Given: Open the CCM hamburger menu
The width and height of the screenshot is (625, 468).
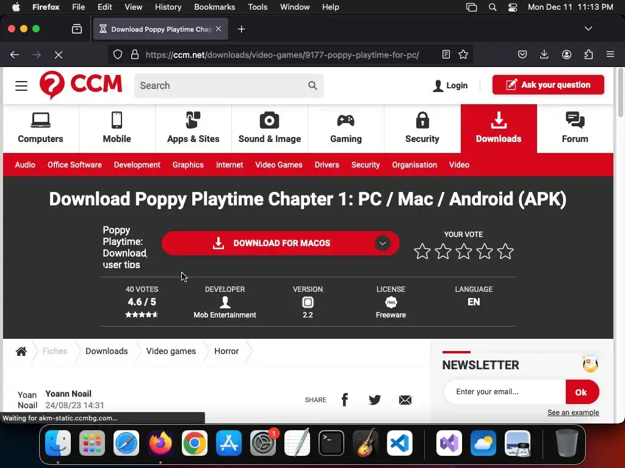Looking at the screenshot, I should click(21, 85).
